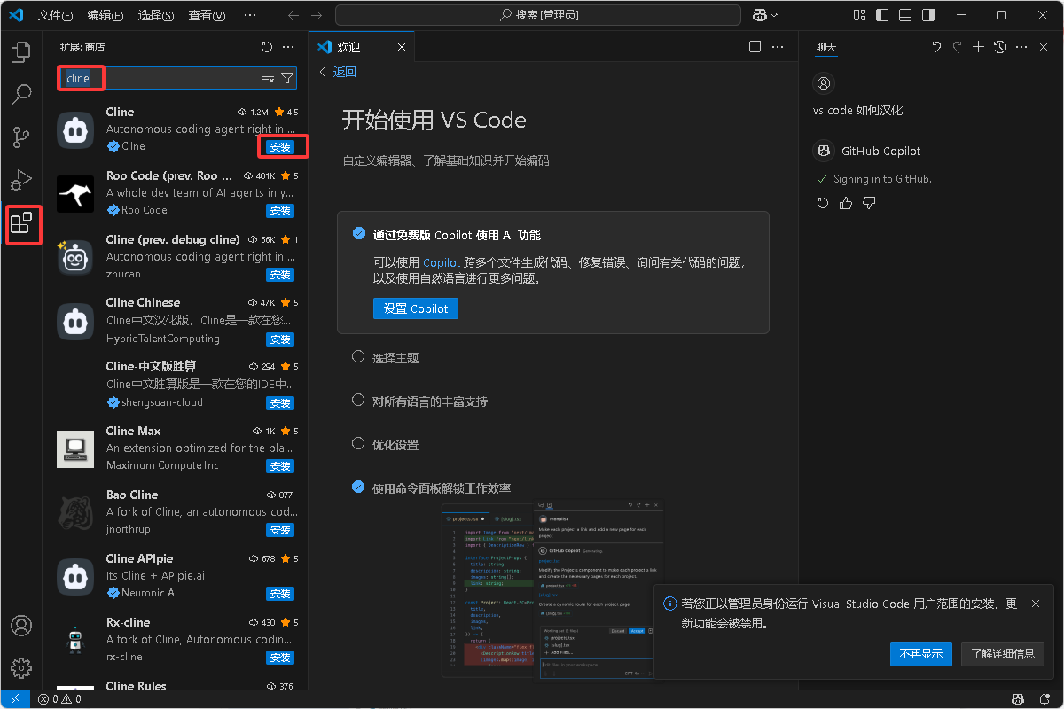Toggle primary side bar visibility
This screenshot has width=1064, height=709.
pyautogui.click(x=882, y=15)
